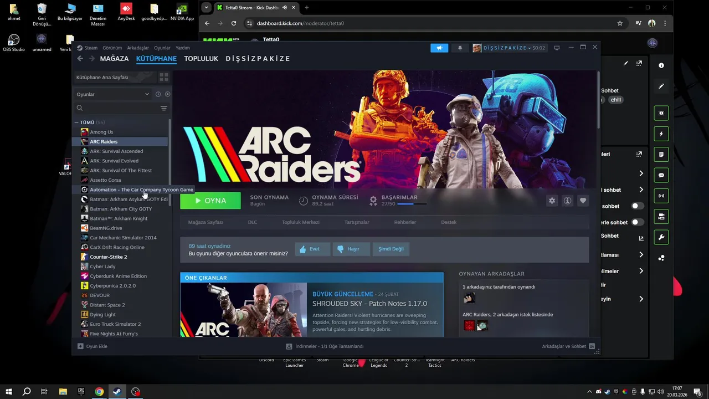Click the Steam icon in the taskbar
Viewport: 709px width, 399px height.
[x=117, y=392]
